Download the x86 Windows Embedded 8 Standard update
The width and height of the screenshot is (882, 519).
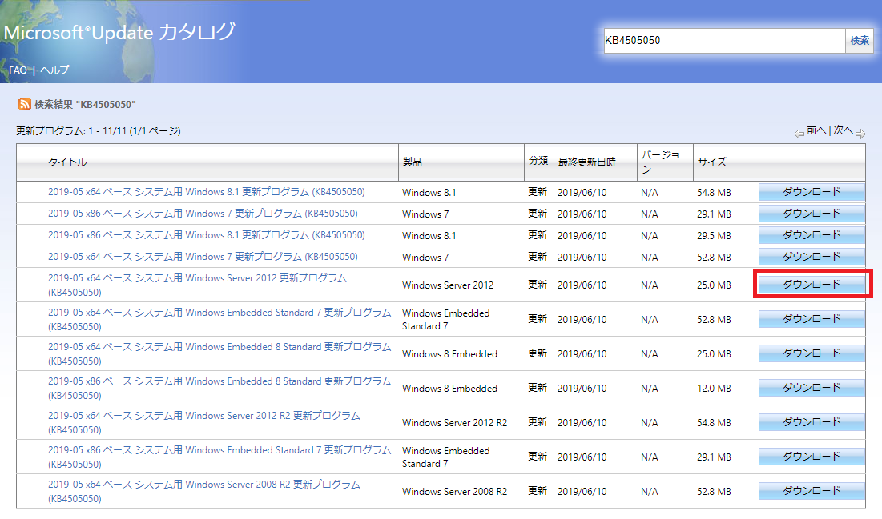point(812,388)
